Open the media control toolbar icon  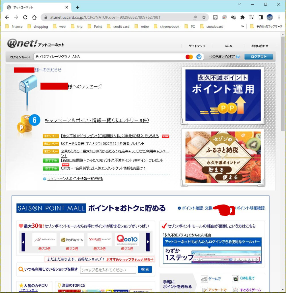[251, 17]
